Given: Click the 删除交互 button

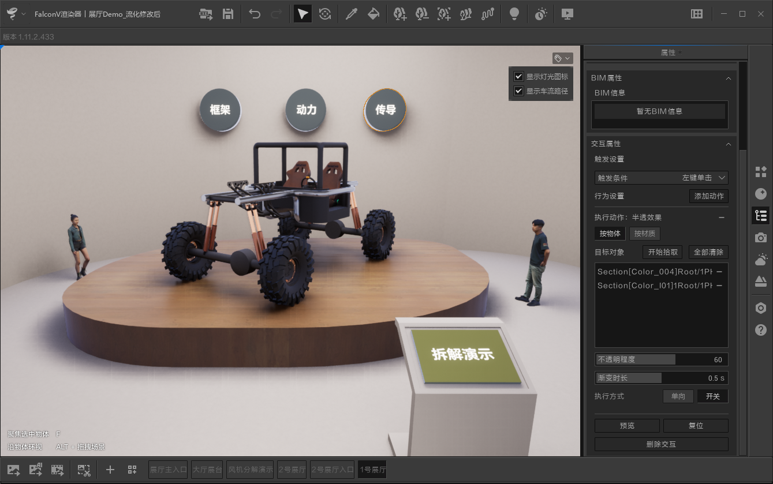Looking at the screenshot, I should (661, 444).
